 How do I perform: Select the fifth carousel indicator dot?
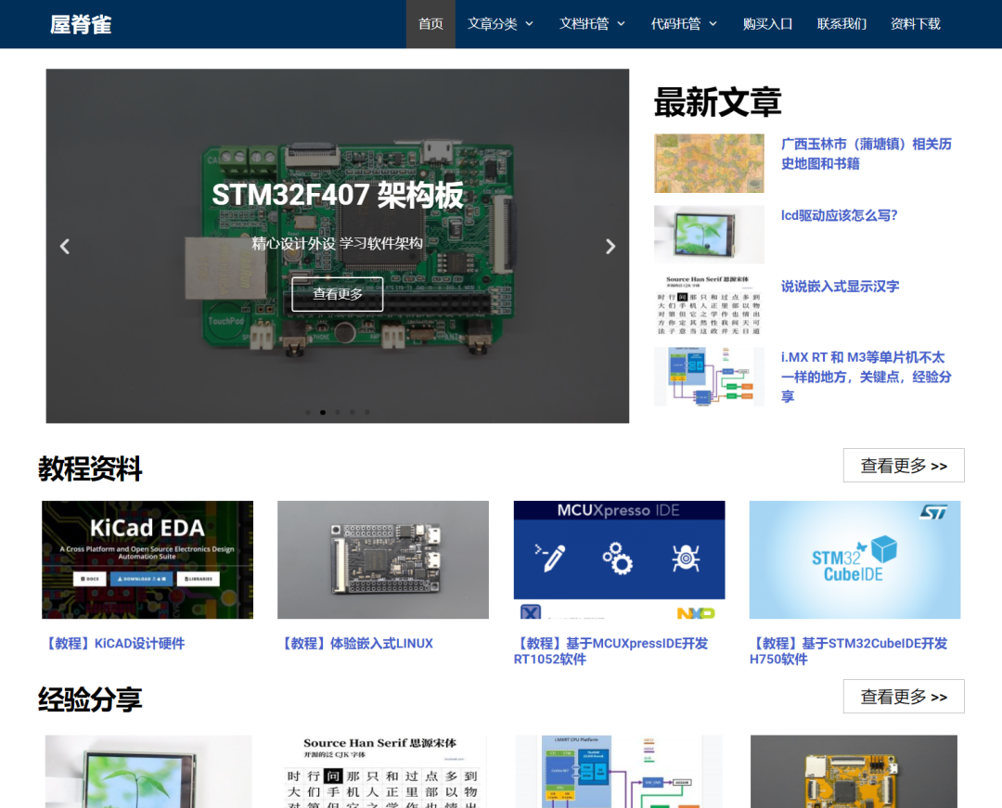coord(366,413)
